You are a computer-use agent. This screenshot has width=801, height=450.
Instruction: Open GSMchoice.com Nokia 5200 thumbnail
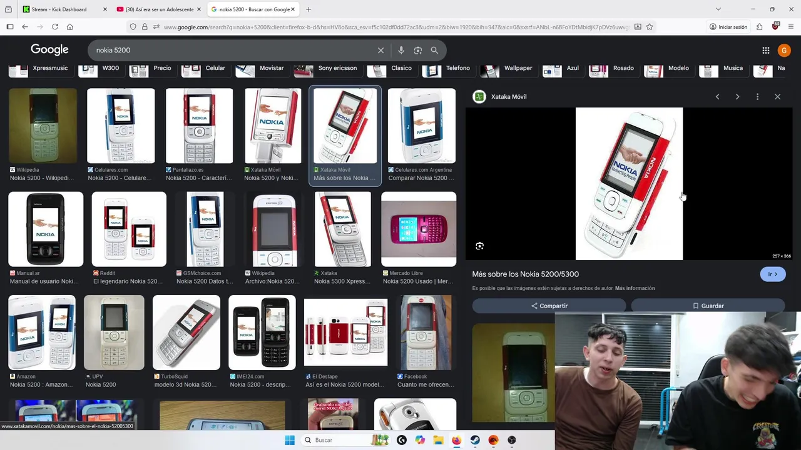click(205, 229)
